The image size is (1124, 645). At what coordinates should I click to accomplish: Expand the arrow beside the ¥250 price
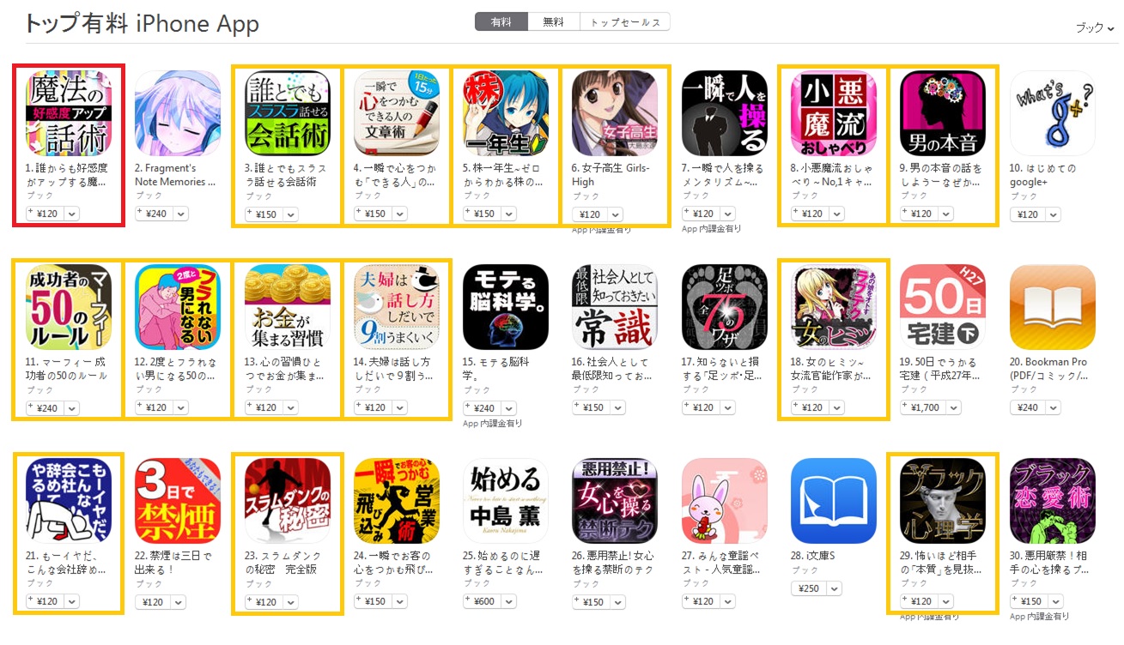point(833,588)
